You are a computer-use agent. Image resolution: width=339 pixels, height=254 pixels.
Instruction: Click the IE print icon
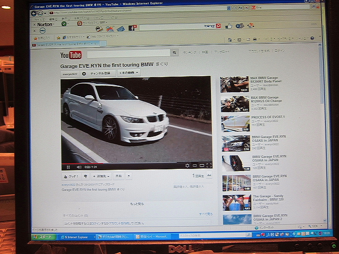click(x=255, y=39)
